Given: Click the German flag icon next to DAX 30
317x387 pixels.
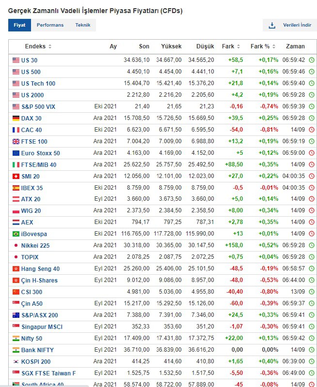Looking at the screenshot, I should tap(16, 118).
